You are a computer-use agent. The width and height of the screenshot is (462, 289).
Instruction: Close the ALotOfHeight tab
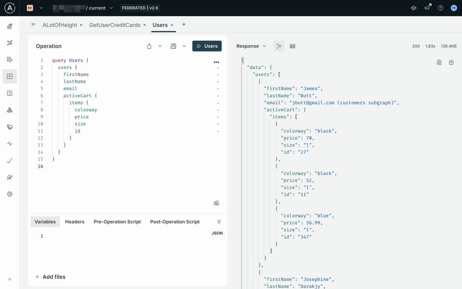click(81, 25)
